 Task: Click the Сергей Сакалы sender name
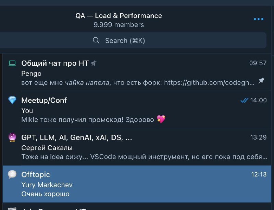(47, 148)
